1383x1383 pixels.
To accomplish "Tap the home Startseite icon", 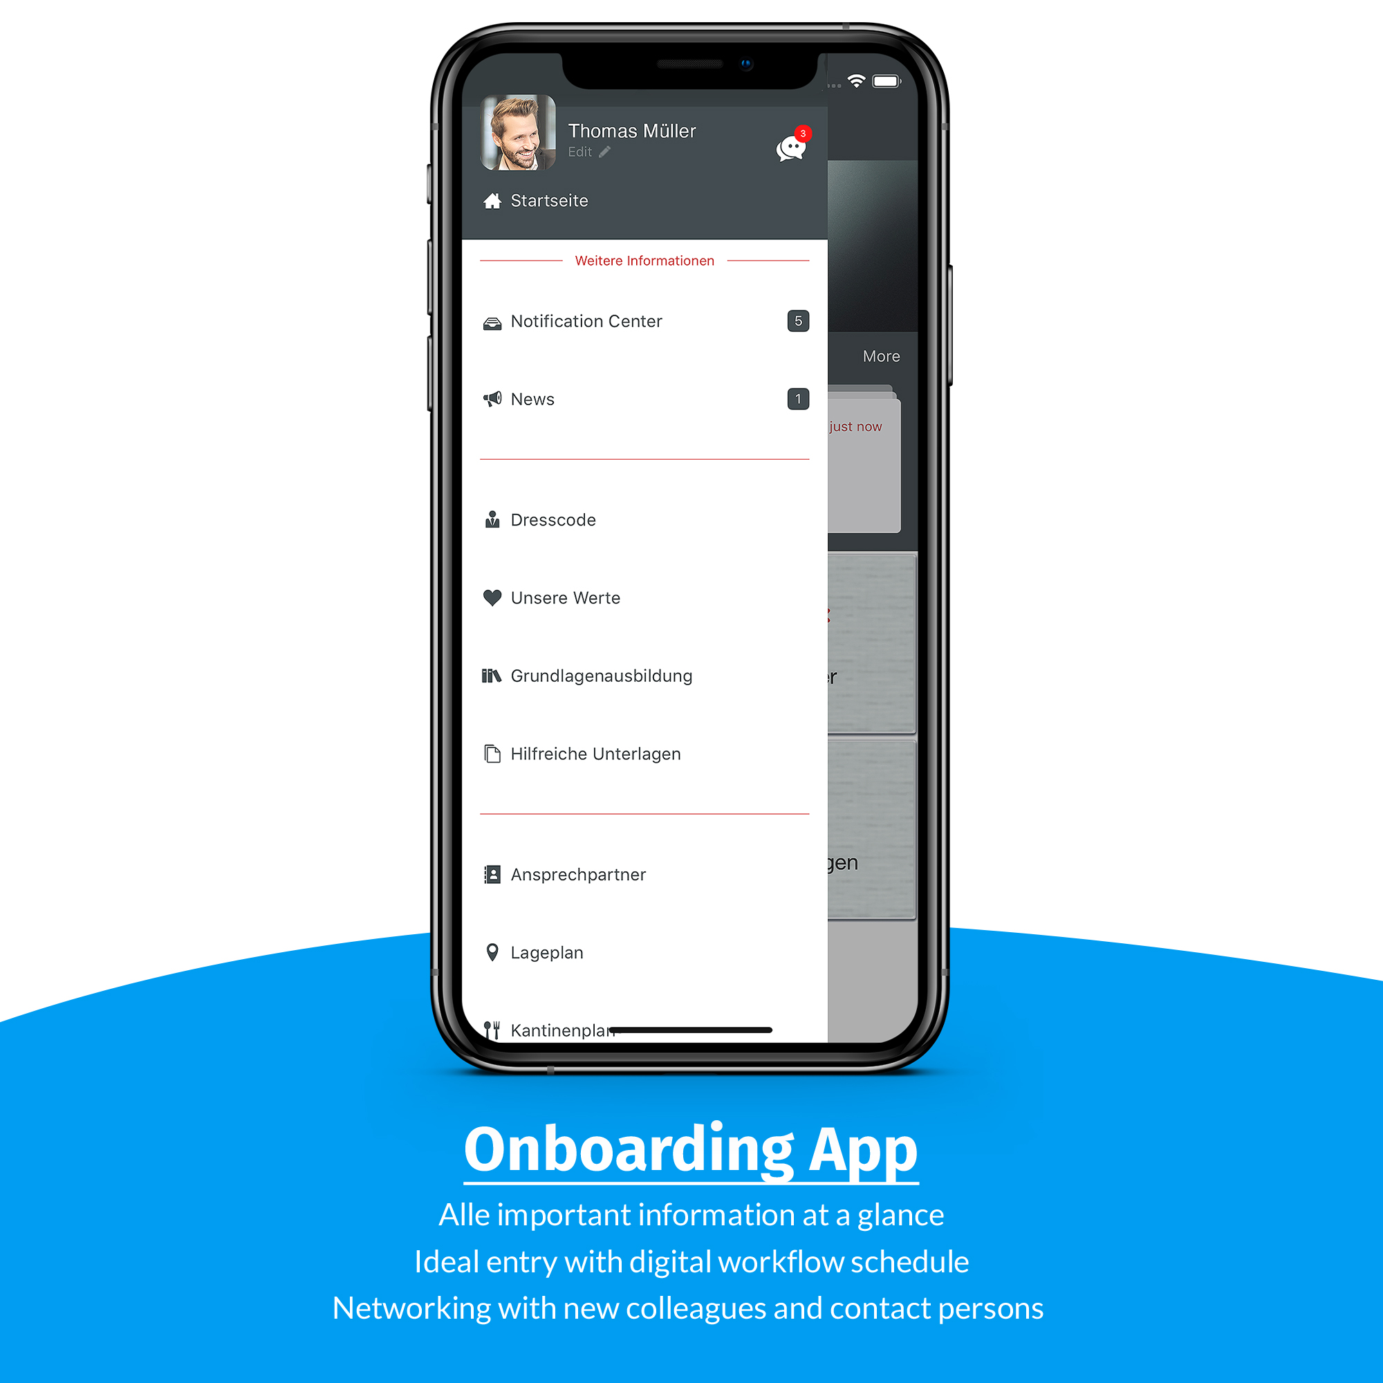I will pos(494,200).
